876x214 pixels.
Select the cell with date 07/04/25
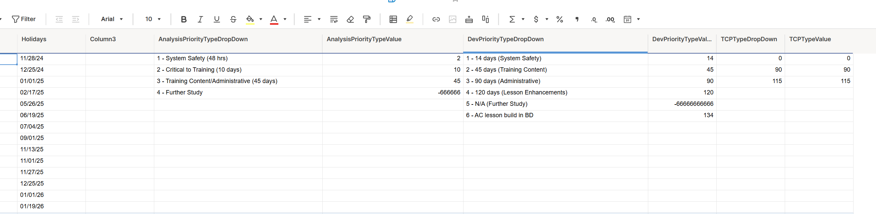pyautogui.click(x=51, y=127)
